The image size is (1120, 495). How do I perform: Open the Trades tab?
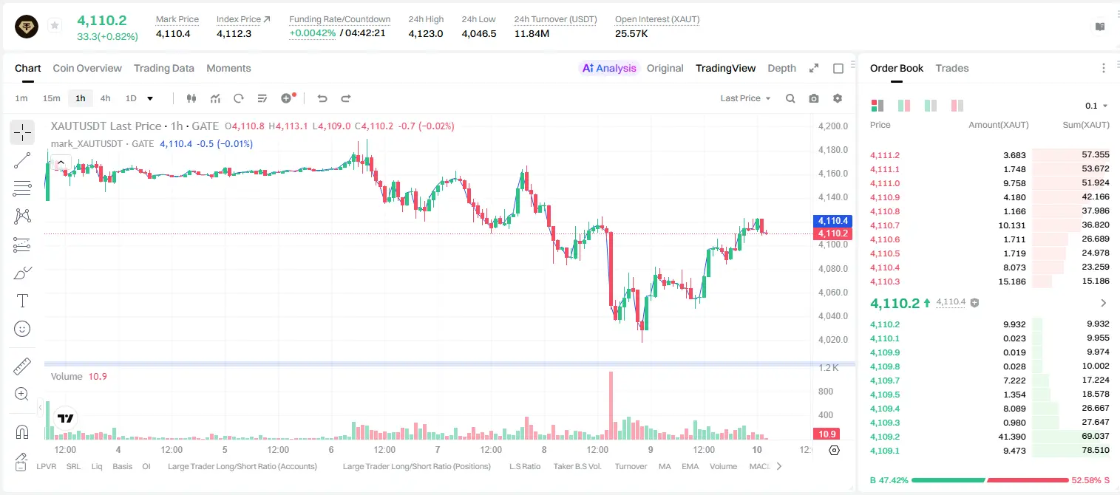pos(952,68)
